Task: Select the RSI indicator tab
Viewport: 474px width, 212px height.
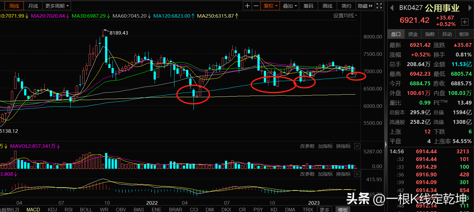Action: tap(68, 209)
